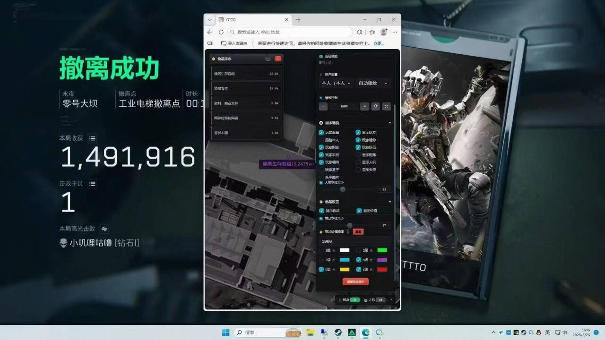Open the tab actions chevron

pyautogui.click(x=210, y=20)
